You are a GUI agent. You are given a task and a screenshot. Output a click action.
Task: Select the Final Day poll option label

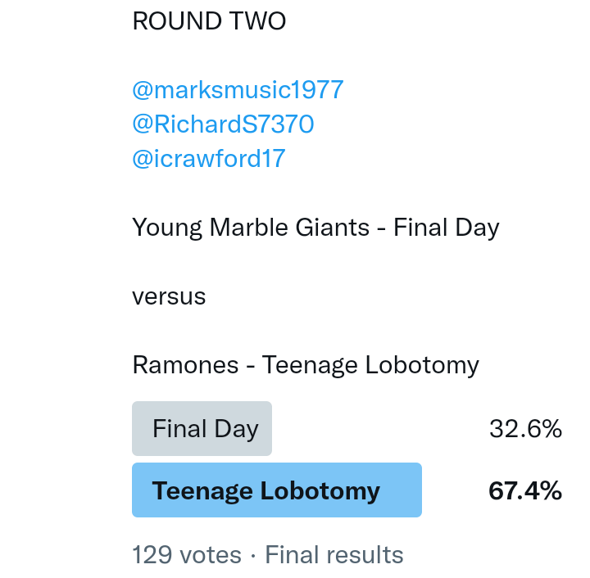point(205,429)
